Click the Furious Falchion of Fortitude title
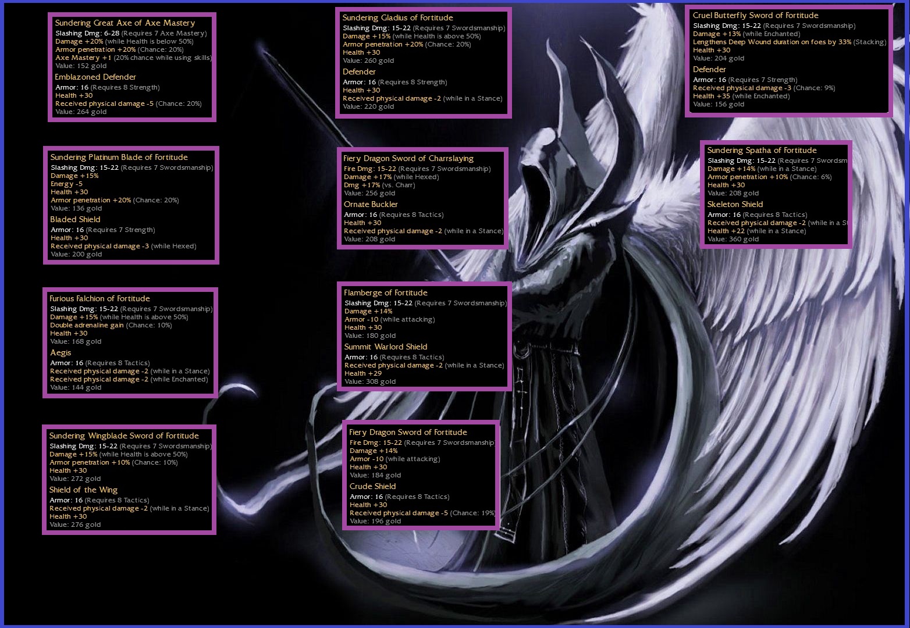 [x=99, y=299]
